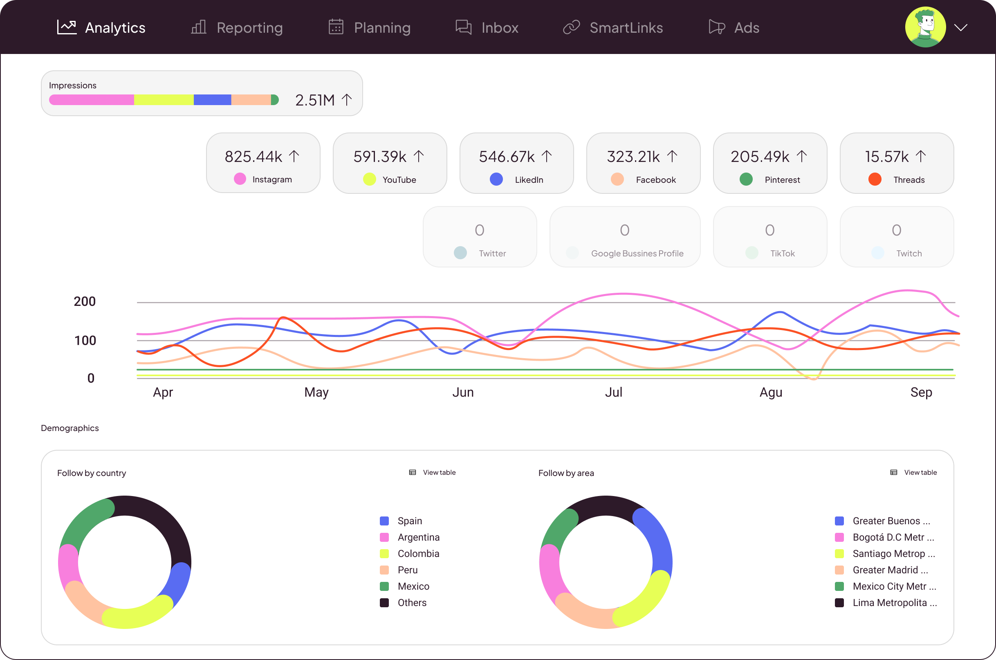Click the red Threads color dot
The width and height of the screenshot is (996, 660).
pos(875,179)
